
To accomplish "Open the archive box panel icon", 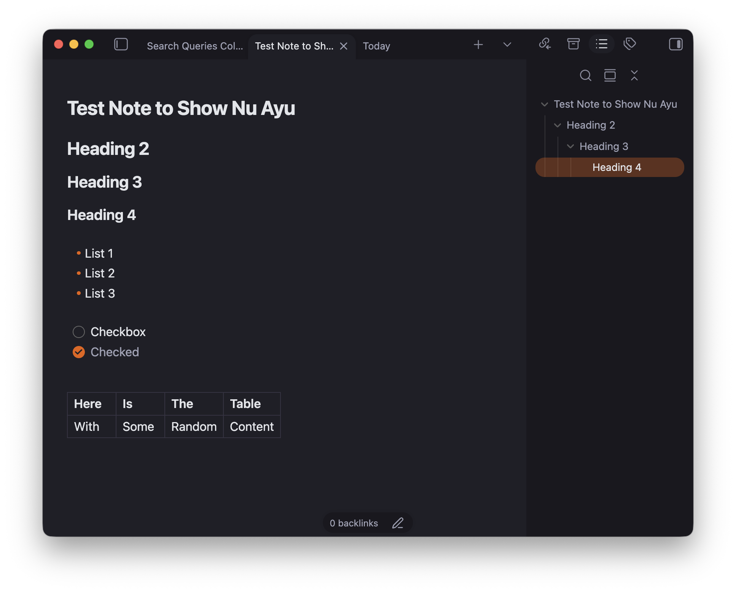I will tap(574, 44).
